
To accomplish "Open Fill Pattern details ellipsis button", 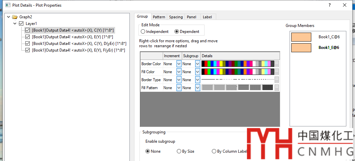I will (x=277, y=88).
